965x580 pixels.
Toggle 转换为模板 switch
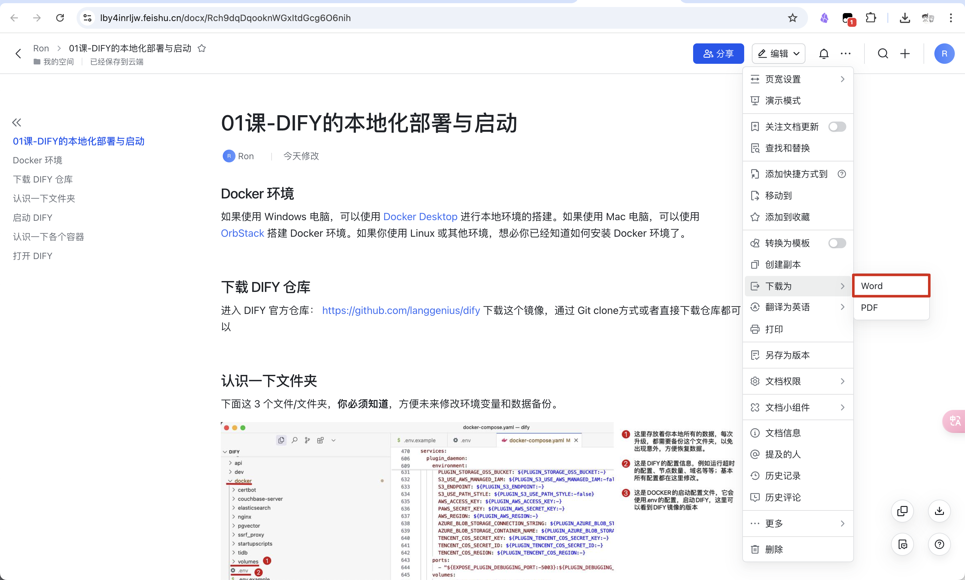[x=837, y=243]
